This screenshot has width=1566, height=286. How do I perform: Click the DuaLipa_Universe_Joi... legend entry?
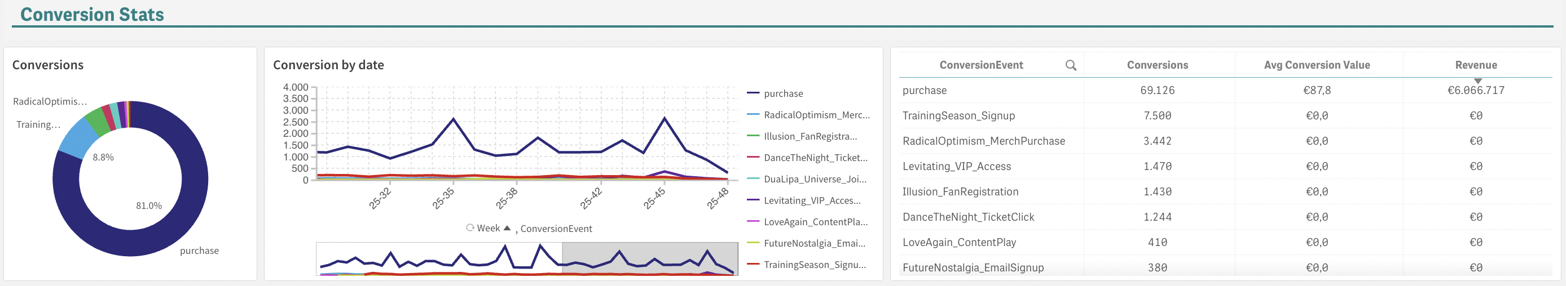click(x=815, y=179)
